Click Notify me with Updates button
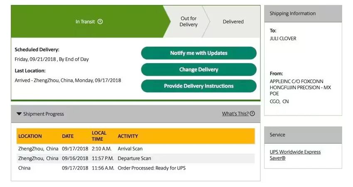353x187 pixels. [199, 53]
